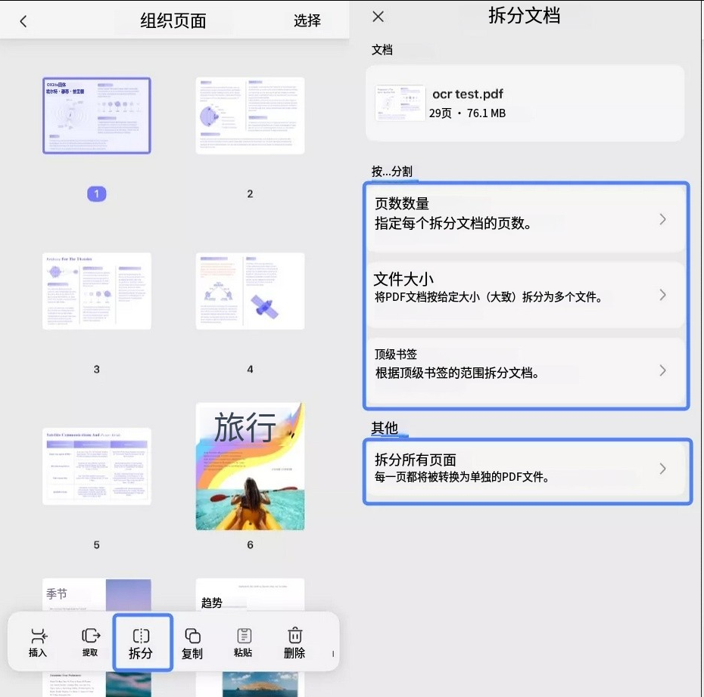This screenshot has height=697, width=704.
Task: Select the highlighted 拆分 (Split) tool icon
Action: (x=142, y=643)
